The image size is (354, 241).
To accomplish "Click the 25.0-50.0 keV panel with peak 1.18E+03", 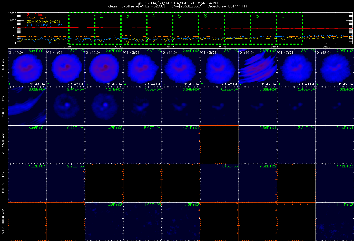I will (335, 183).
